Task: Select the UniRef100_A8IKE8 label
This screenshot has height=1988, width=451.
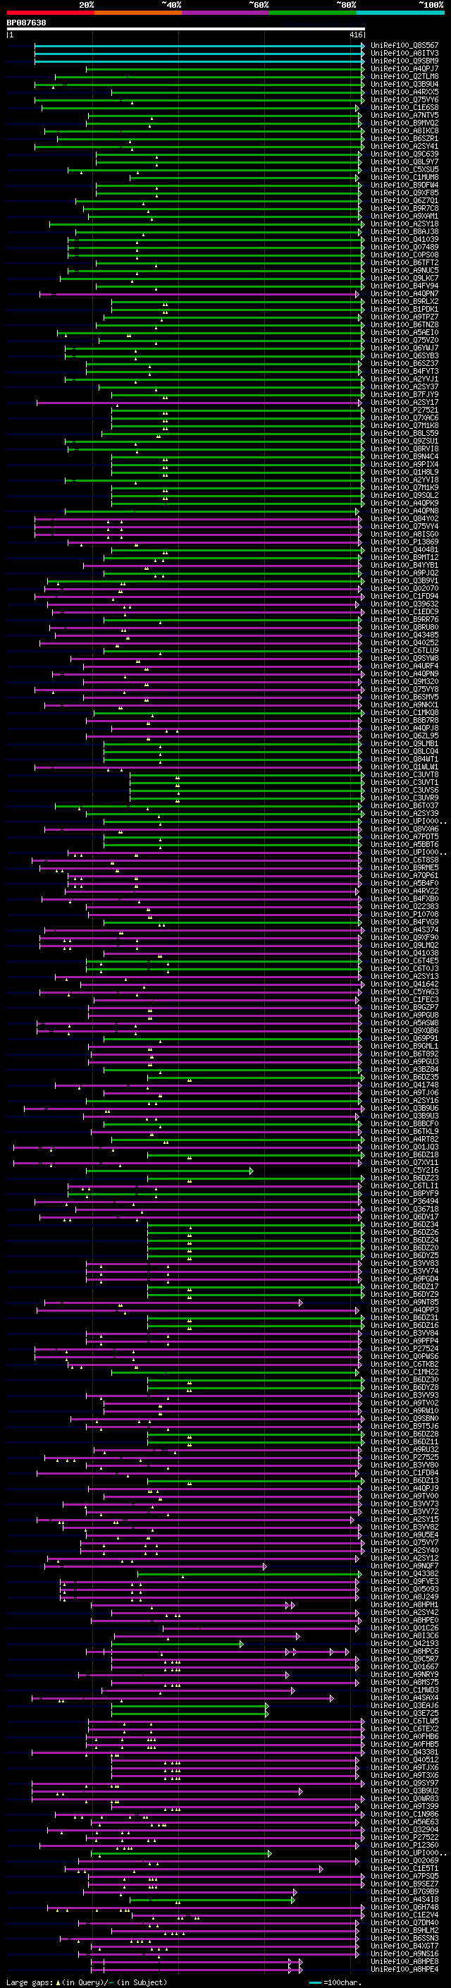Action: (404, 130)
